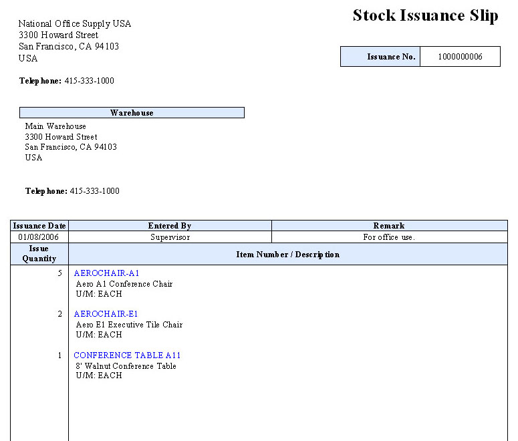
Task: Click the 8' Walnut Conference Table description
Action: point(126,366)
